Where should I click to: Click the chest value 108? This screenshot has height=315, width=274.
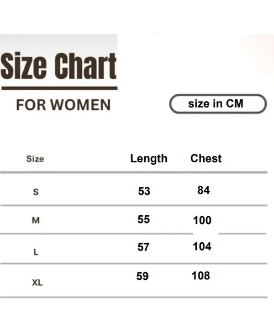(x=201, y=276)
